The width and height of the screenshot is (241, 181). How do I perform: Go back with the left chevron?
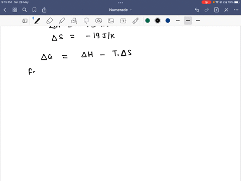(x=5, y=10)
